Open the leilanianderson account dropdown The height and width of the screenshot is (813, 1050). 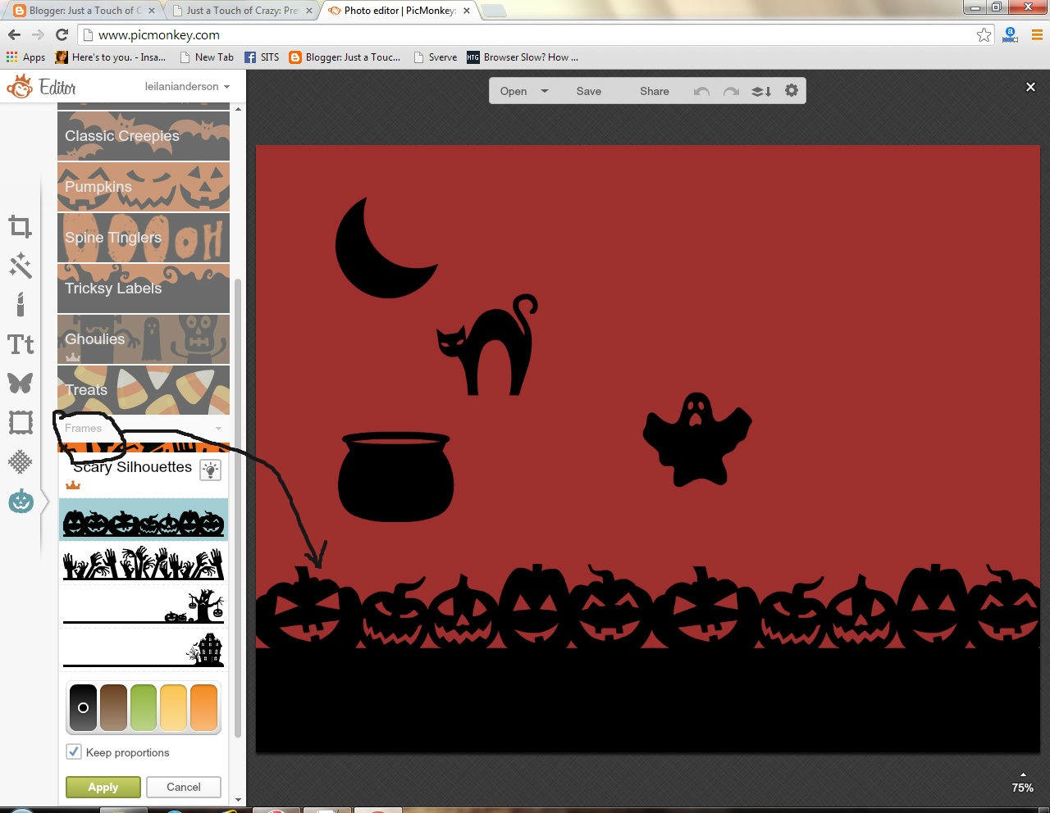187,86
